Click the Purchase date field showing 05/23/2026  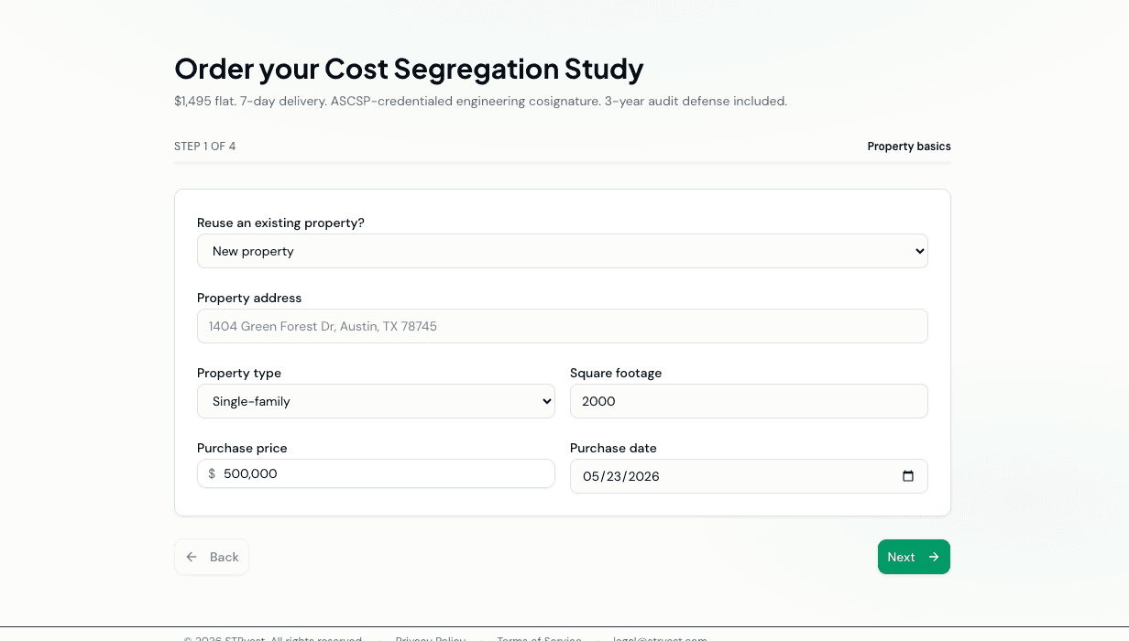pyautogui.click(x=749, y=476)
